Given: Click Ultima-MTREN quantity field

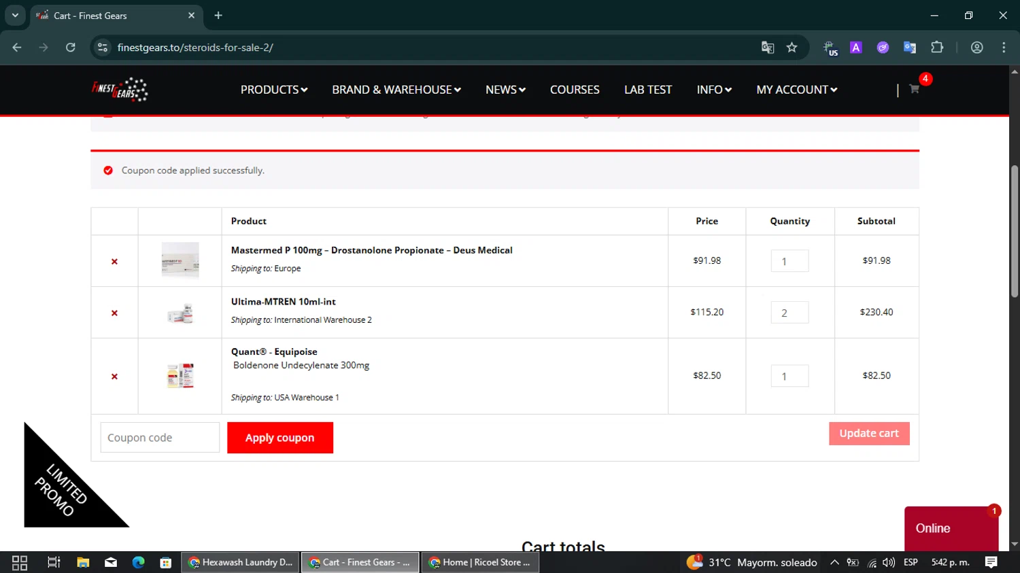Looking at the screenshot, I should (x=789, y=313).
